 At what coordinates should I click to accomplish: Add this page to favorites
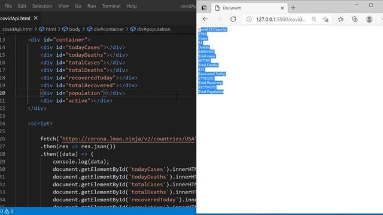point(326,19)
